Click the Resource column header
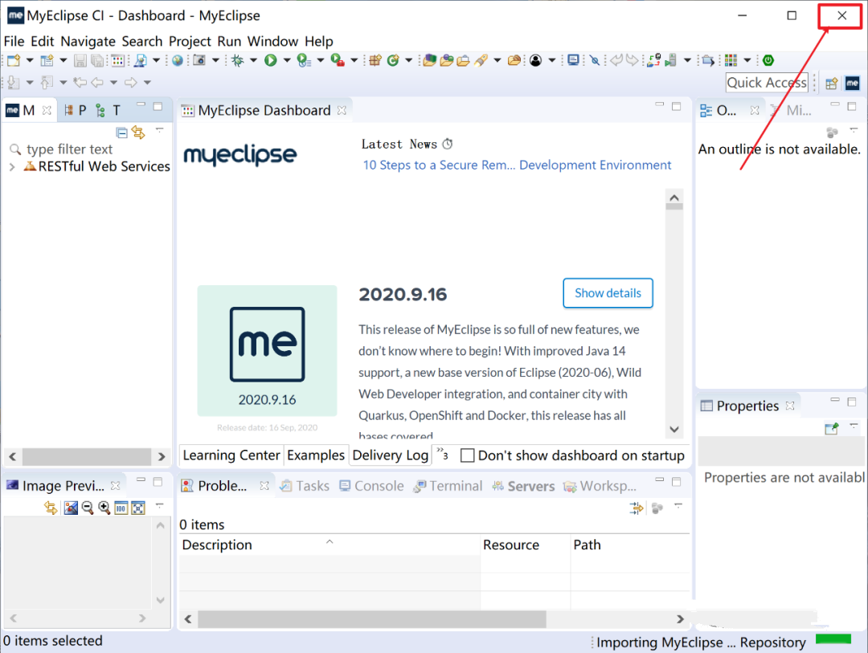The image size is (868, 653). pos(526,545)
